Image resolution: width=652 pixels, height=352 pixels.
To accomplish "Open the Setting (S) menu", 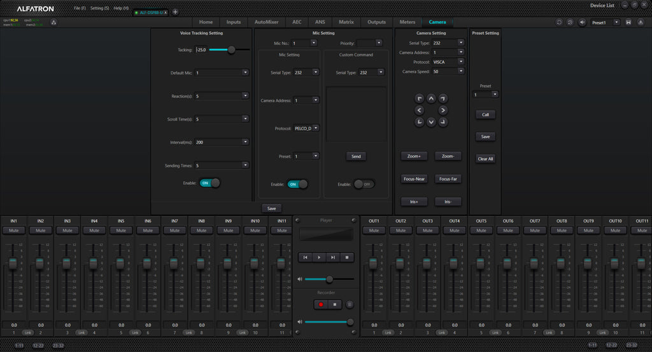I will (100, 8).
